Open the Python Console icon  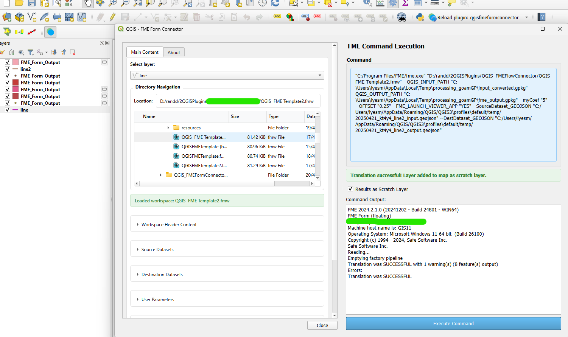pos(420,17)
